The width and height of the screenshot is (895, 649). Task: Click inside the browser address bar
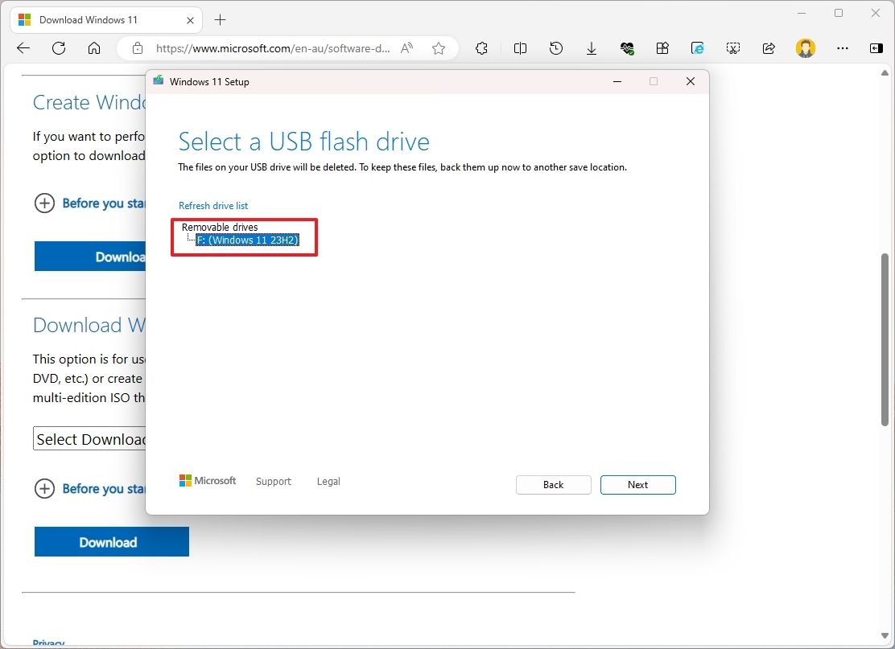[x=282, y=48]
